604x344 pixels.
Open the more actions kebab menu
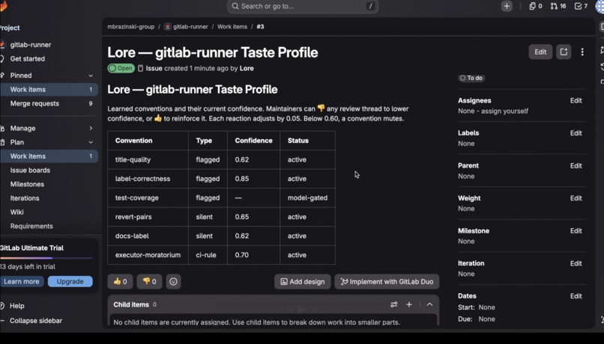pyautogui.click(x=582, y=52)
